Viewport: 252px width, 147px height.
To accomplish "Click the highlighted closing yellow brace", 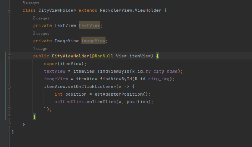I will tap(35, 117).
